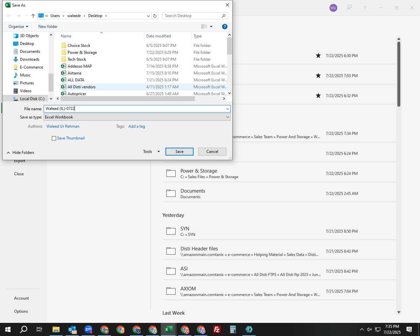Open the Documents recent folder in Excel
Image resolution: width=420 pixels, height=336 pixels.
279,194
